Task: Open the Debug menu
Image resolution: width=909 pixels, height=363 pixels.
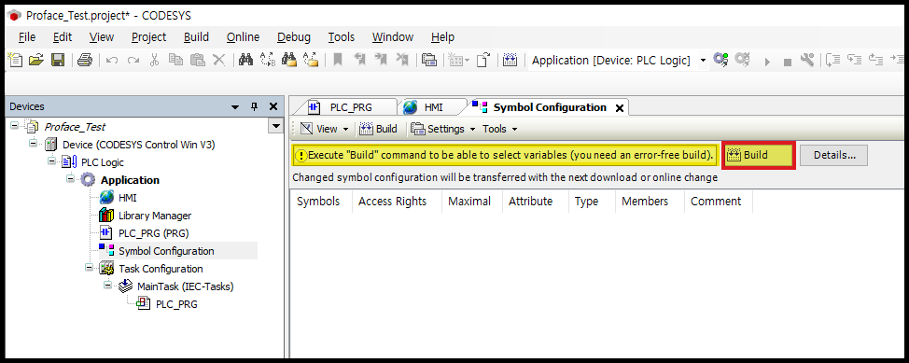Action: click(294, 37)
